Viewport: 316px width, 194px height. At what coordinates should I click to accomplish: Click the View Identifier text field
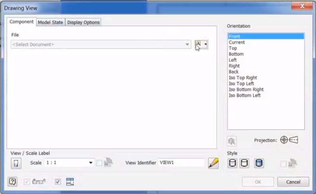click(181, 163)
